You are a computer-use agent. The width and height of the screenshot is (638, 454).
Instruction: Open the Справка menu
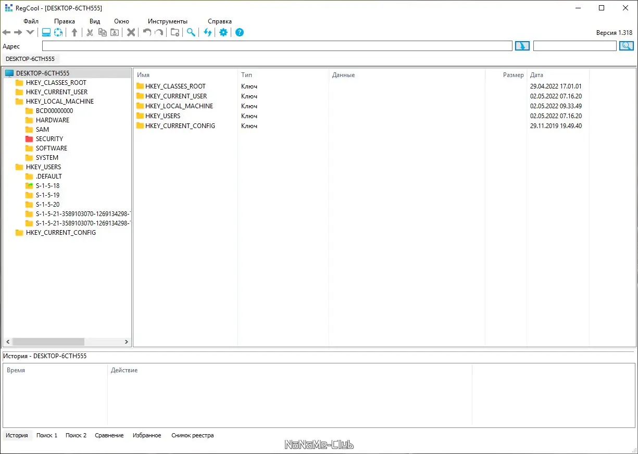click(x=220, y=21)
